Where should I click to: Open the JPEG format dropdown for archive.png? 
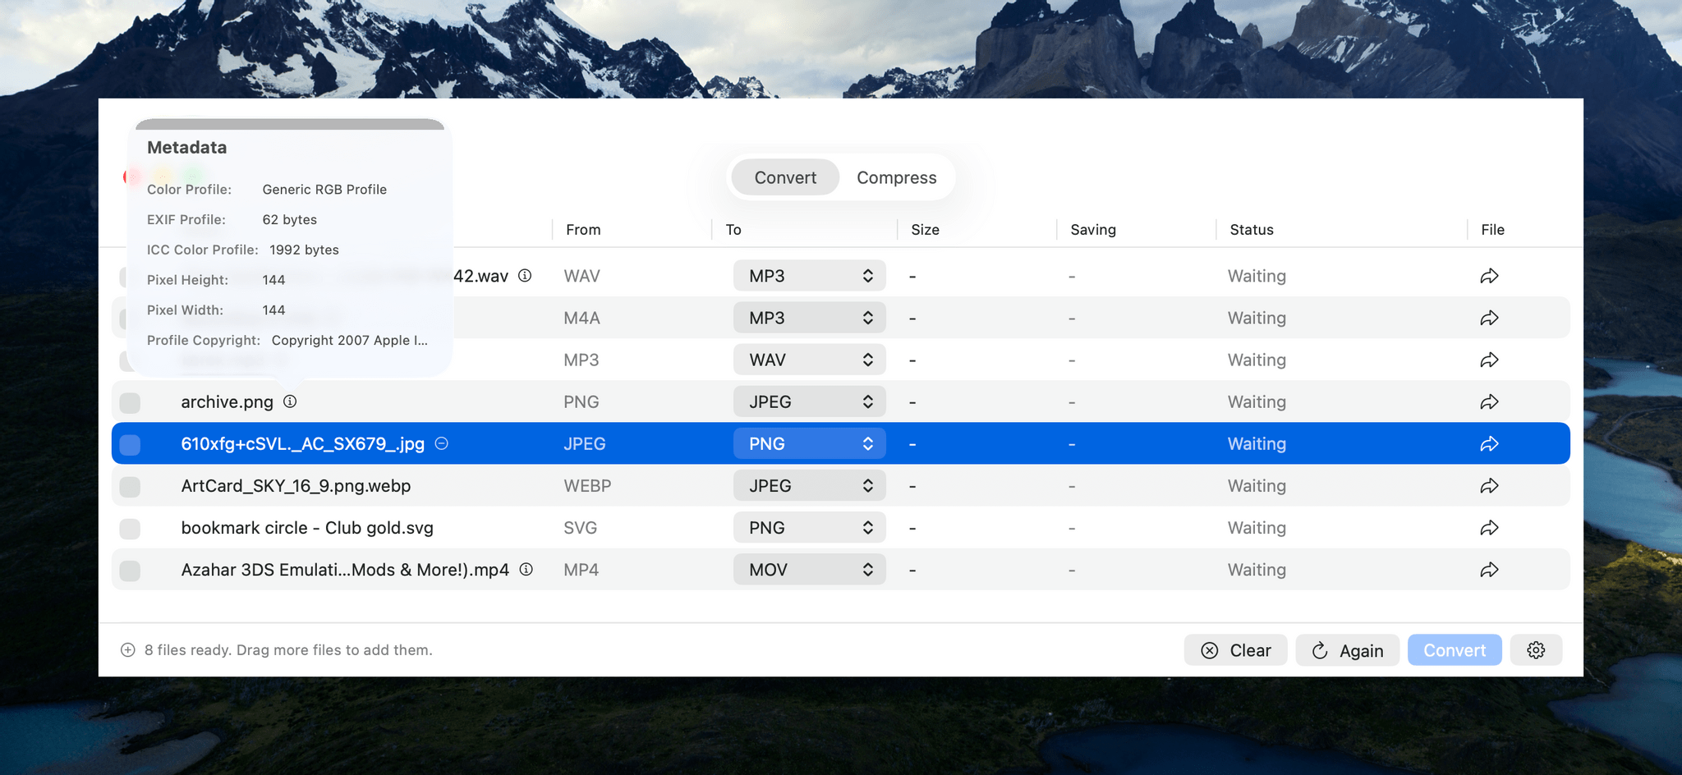(809, 402)
